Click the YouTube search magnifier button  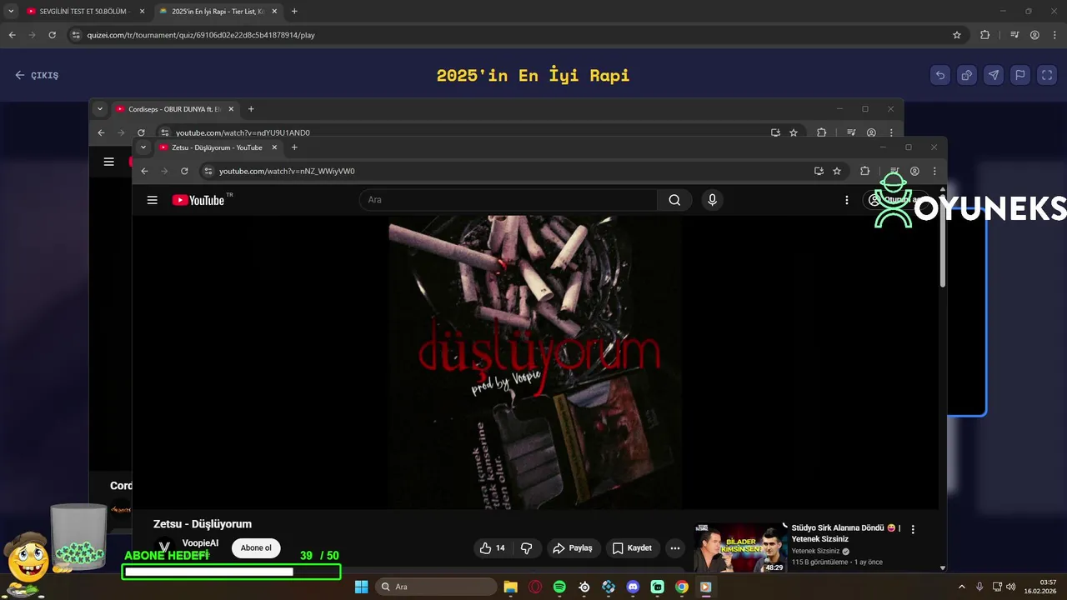coord(674,200)
